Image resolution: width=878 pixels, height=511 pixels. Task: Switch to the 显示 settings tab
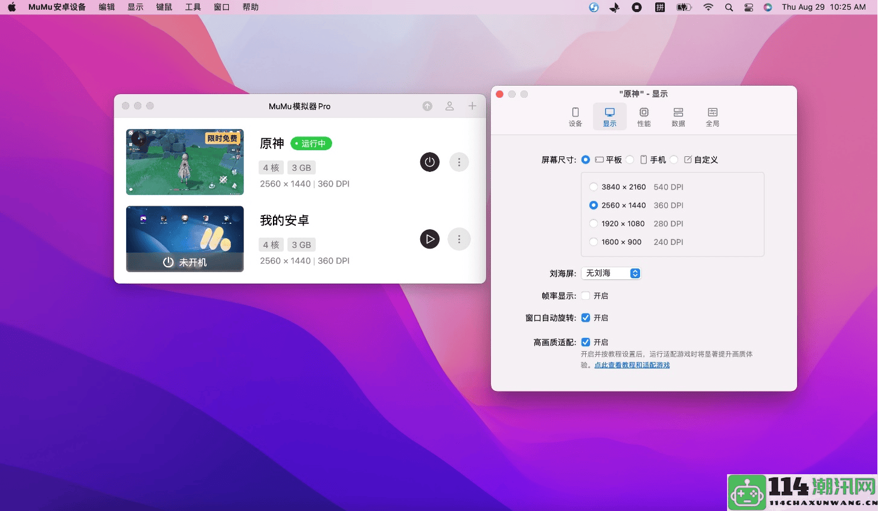tap(610, 117)
